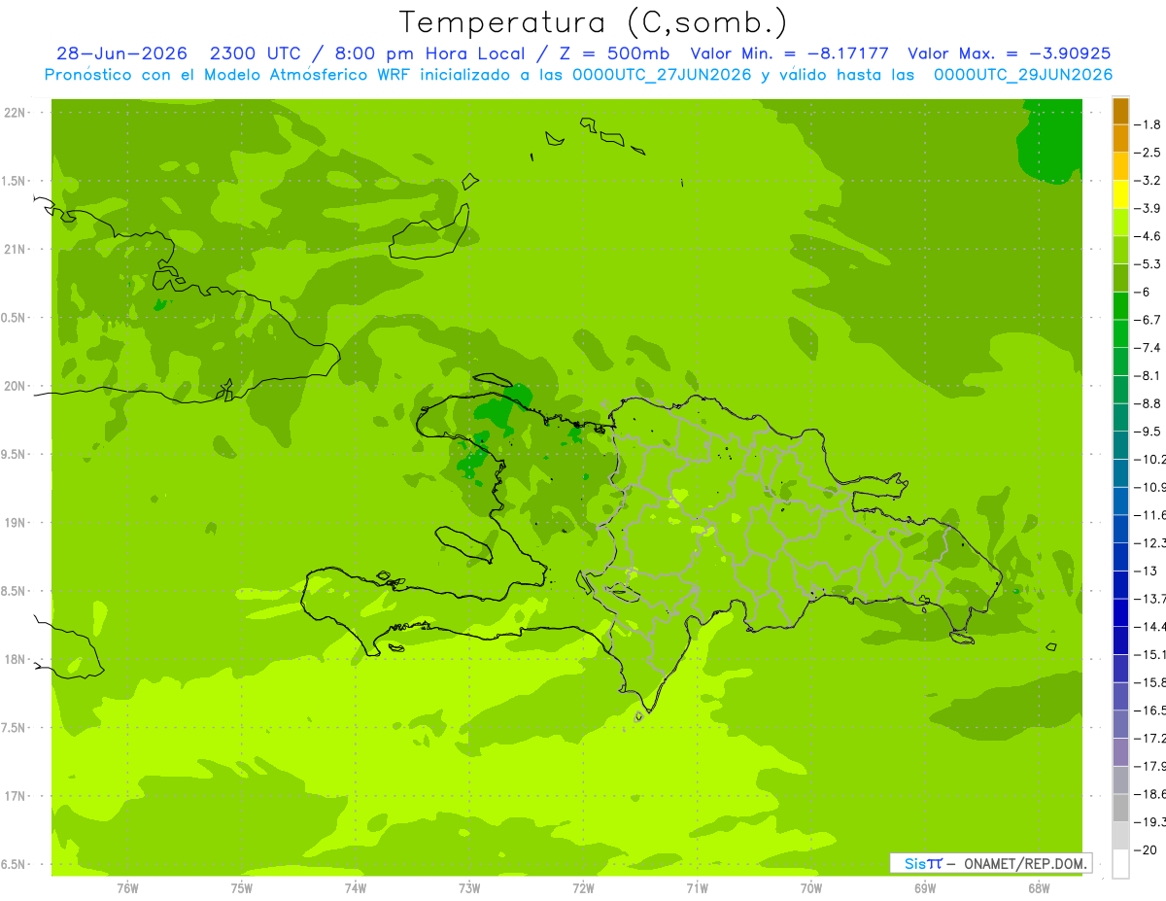
Task: Click the dark blue swatch between -13.7 and -14.4
Action: (x=1120, y=612)
